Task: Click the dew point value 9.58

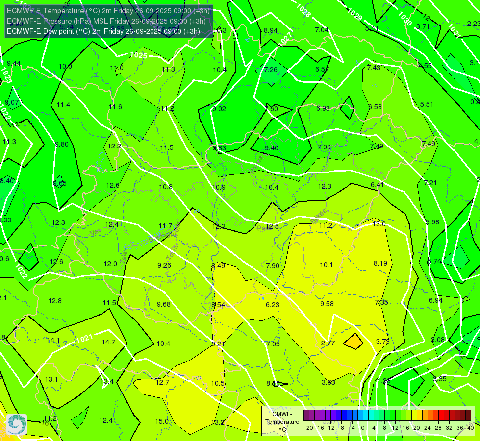Action: click(327, 304)
